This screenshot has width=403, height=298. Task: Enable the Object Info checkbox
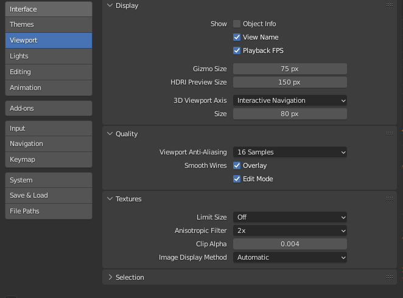coord(237,24)
